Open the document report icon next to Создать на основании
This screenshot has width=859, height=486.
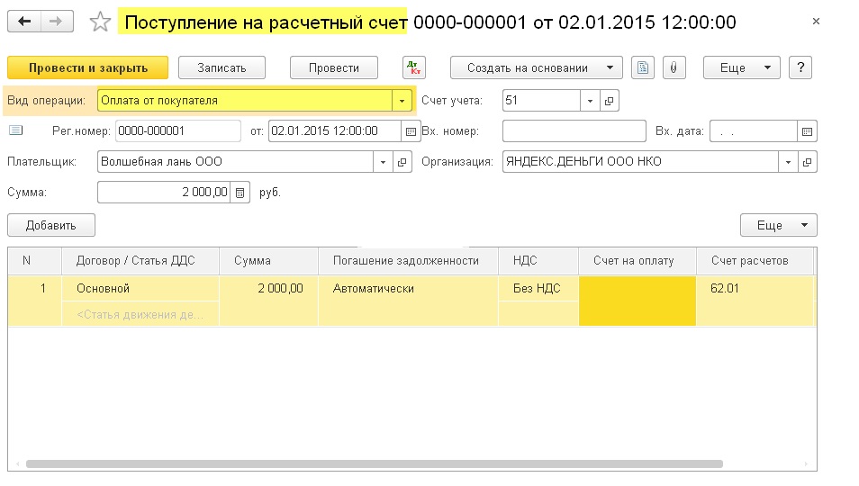[643, 67]
